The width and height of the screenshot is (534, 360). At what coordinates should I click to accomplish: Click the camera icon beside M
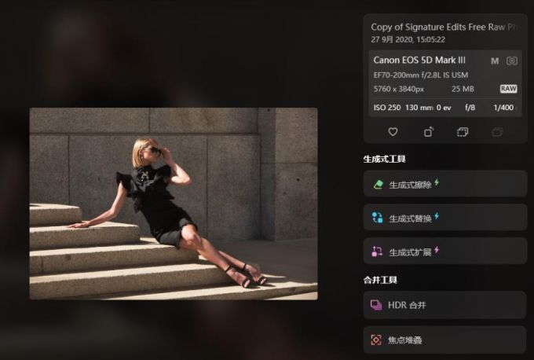pyautogui.click(x=511, y=61)
